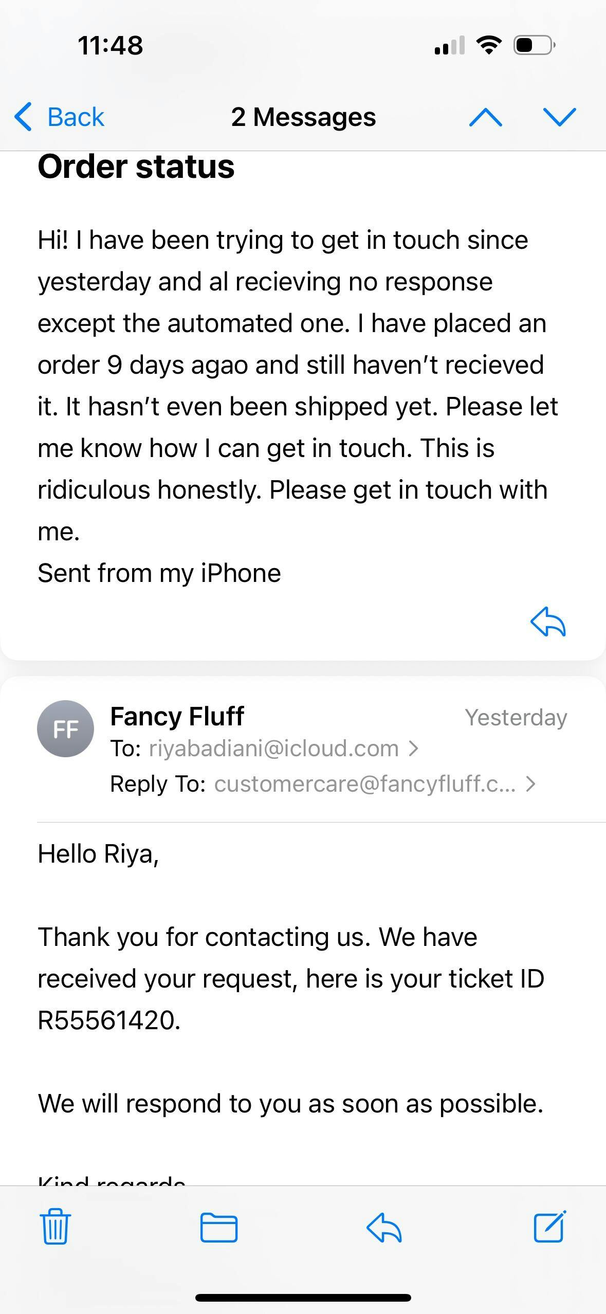Screen dimensions: 606x1314
Task: Tap recipient riyabadiani@icloud.com address
Action: pos(273,749)
